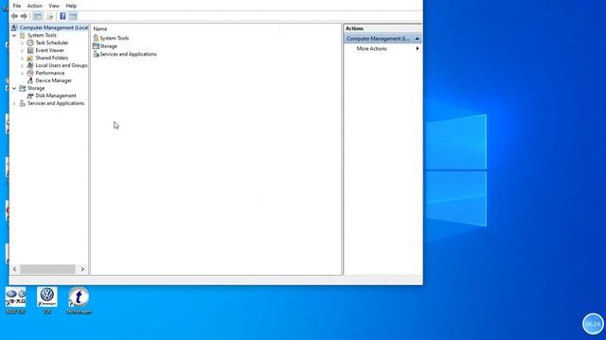This screenshot has width=606, height=340.
Task: Collapse the Storage tree node
Action: click(14, 88)
